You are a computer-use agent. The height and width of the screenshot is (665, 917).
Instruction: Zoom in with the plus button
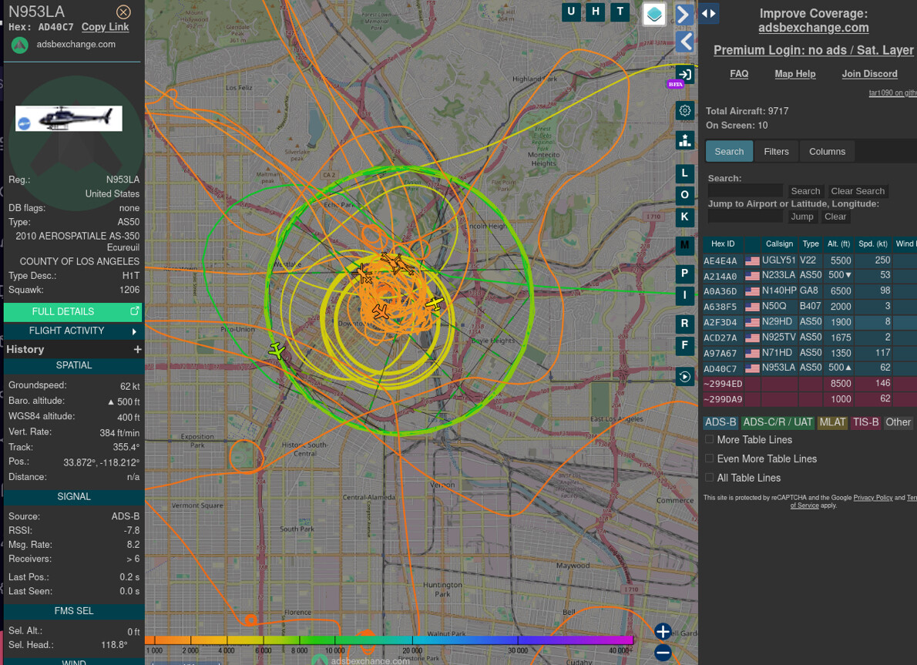pos(663,632)
